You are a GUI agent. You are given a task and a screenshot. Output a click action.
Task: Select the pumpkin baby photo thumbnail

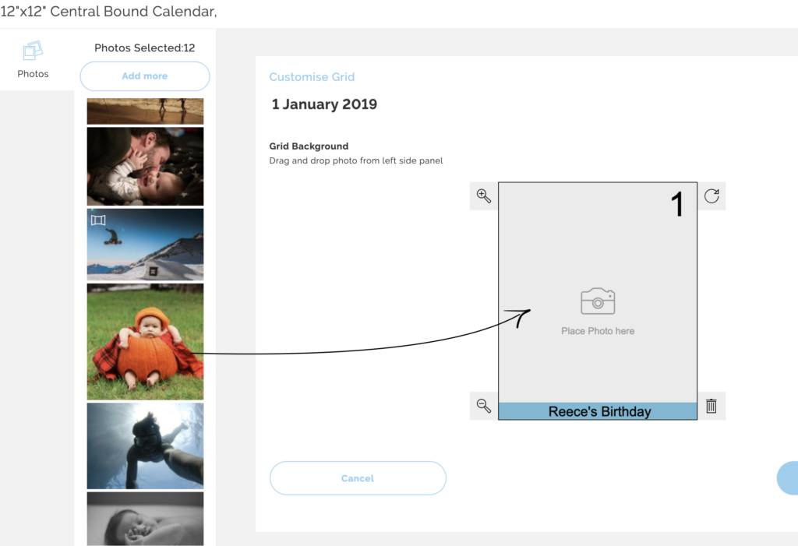coord(145,341)
